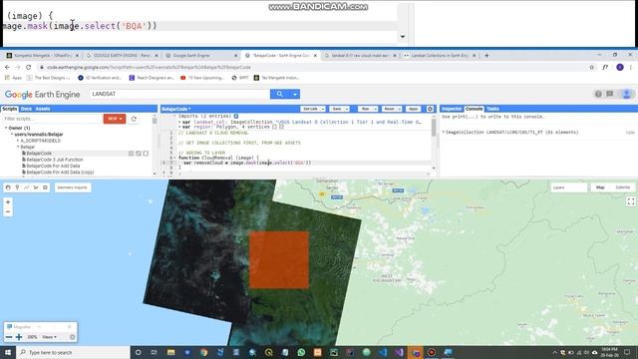Open Visual Studio Code from taskbar
This screenshot has height=359, width=638.
pos(383,352)
